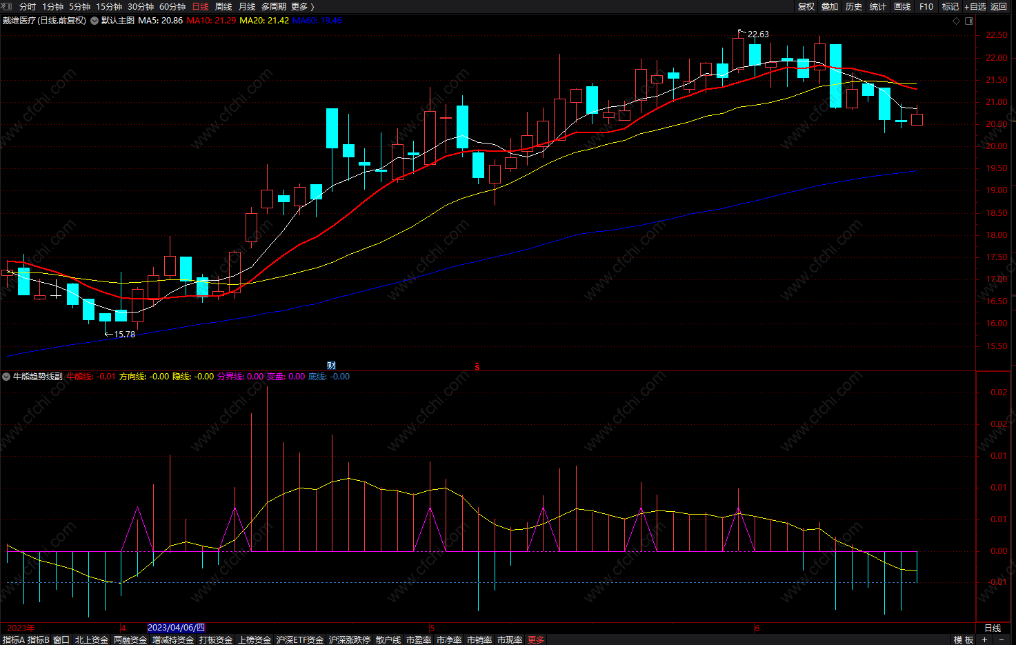Viewport: 1016px width, 645px height.
Task: Click the 财 finance marker icon on chart
Action: point(331,366)
